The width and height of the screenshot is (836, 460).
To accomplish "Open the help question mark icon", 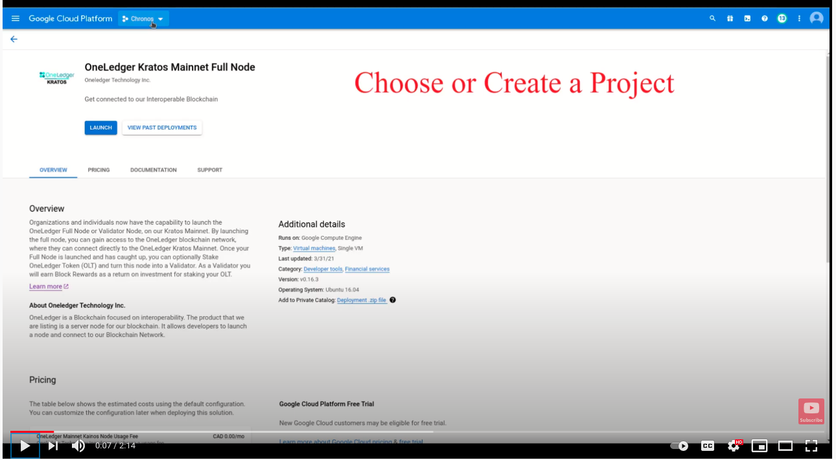I will click(765, 19).
